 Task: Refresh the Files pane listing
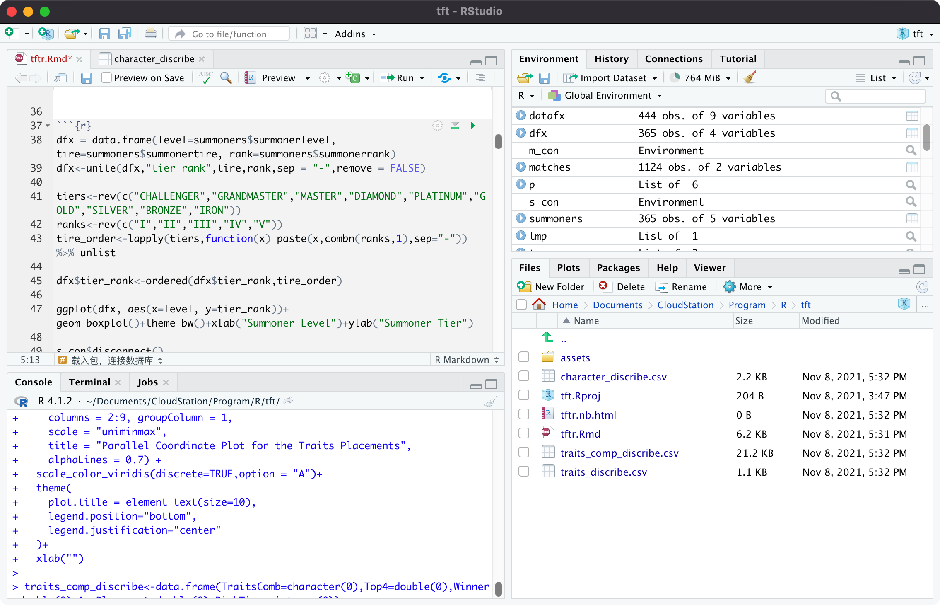coord(922,287)
